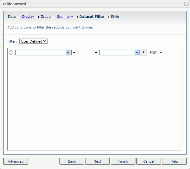Open Help for the wizard
The height and width of the screenshot is (169, 190).
(x=174, y=161)
